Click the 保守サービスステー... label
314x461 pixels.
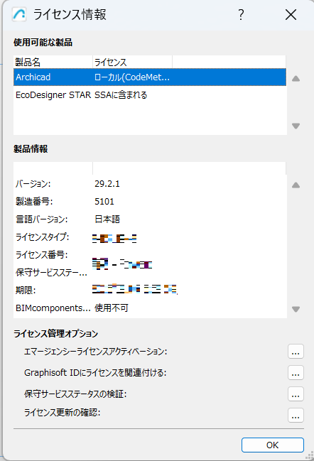click(51, 272)
